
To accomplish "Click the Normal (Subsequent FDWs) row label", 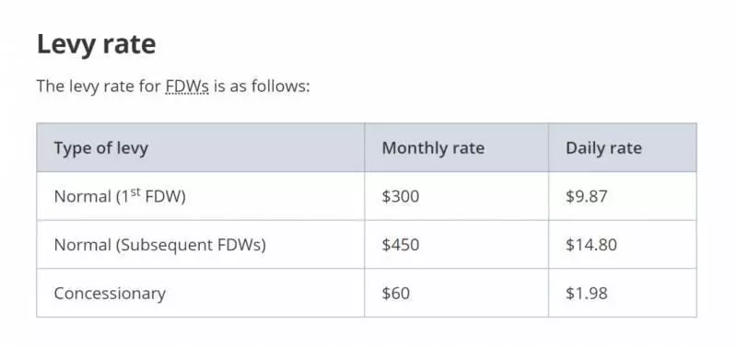I will tap(159, 245).
